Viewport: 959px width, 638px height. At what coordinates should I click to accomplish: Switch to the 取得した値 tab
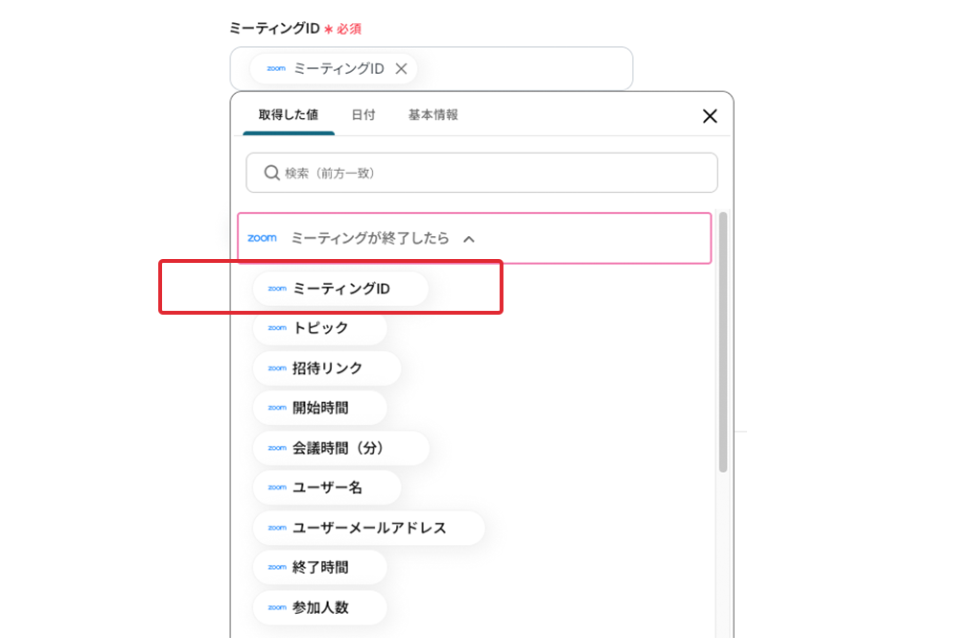pyautogui.click(x=288, y=115)
